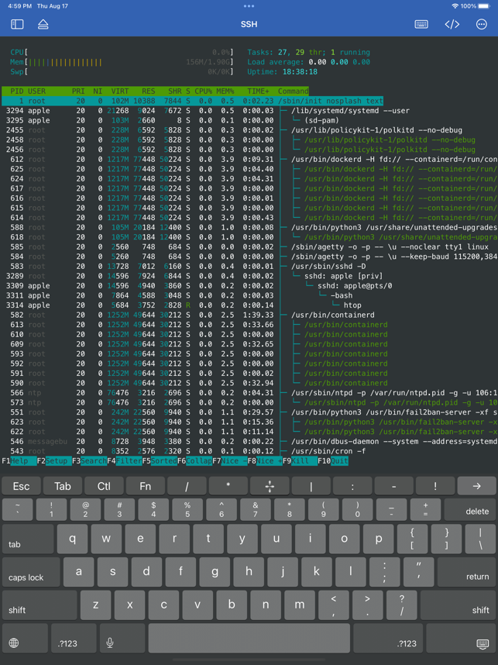Tap the battery status icon
The width and height of the screenshot is (498, 665).
pos(483,6)
